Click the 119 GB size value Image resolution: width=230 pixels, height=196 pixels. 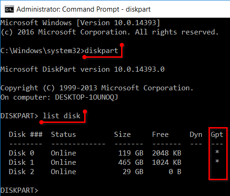tap(131, 153)
